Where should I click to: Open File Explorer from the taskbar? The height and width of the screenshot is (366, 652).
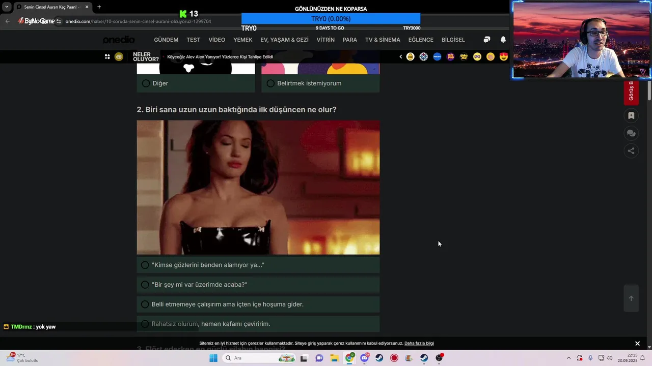coord(334,358)
